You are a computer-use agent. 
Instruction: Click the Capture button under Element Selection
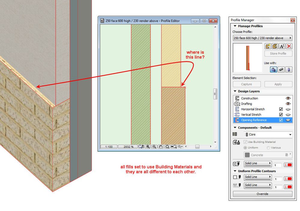pyautogui.click(x=247, y=84)
